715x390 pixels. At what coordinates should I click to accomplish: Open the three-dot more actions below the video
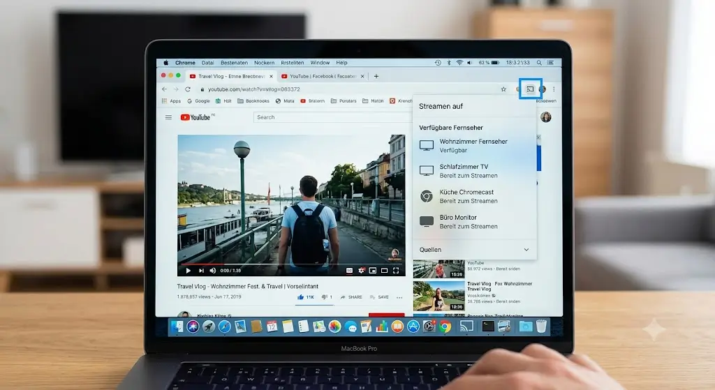(399, 297)
